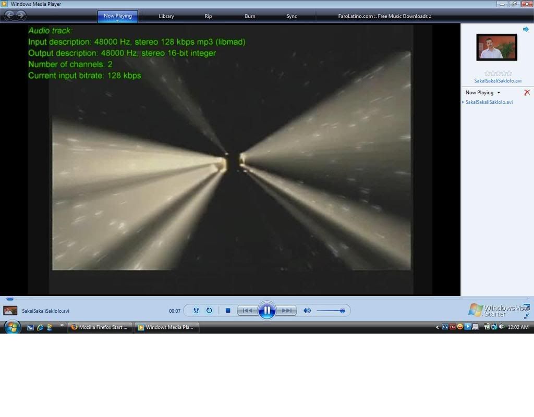Toggle shuffle mode
Viewport: 534px width, 417px height.
(196, 310)
